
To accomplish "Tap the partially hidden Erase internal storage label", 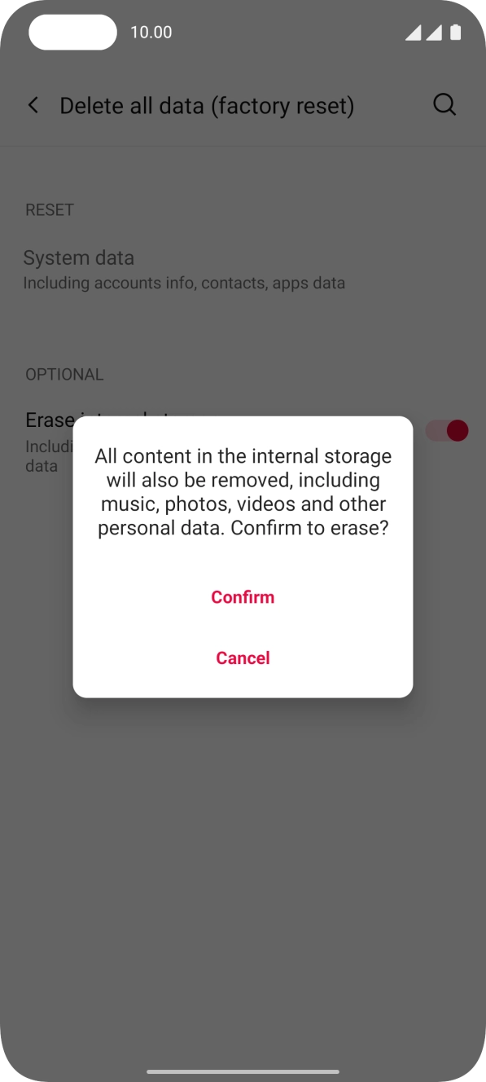I will (x=49, y=420).
